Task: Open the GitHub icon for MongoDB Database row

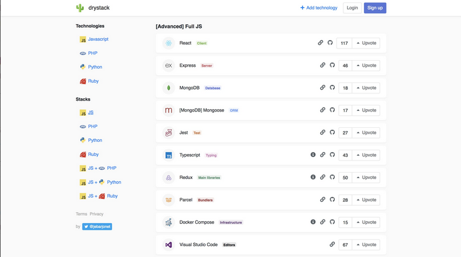Action: pos(332,87)
